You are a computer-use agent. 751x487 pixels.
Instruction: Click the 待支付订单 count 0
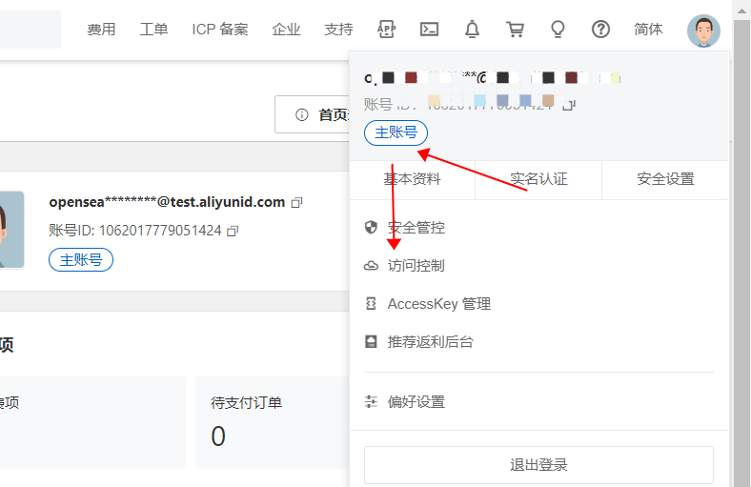click(x=218, y=436)
